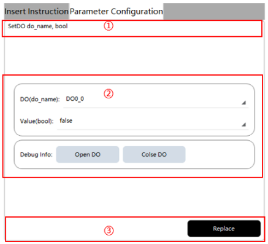
Task: Click the Debug Info: label
Action: 36,154
